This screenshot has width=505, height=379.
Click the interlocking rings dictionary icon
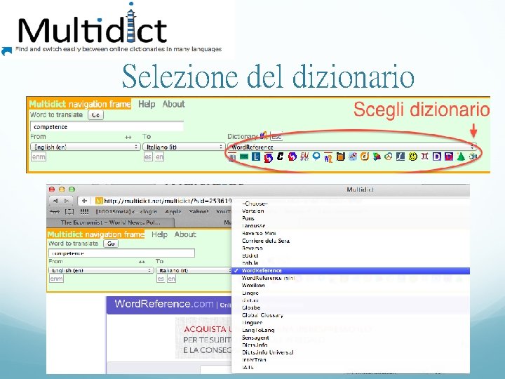point(389,157)
